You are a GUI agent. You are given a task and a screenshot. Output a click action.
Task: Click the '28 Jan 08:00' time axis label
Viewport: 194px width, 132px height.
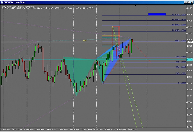[x=29, y=129]
